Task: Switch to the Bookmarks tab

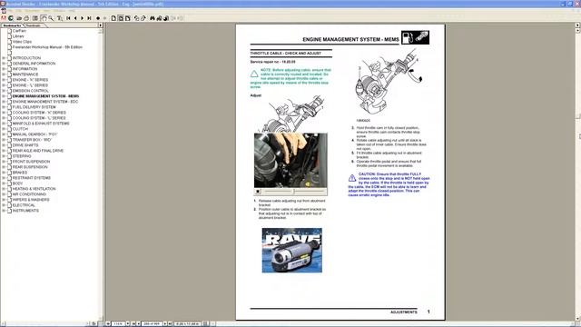Action: [12, 25]
